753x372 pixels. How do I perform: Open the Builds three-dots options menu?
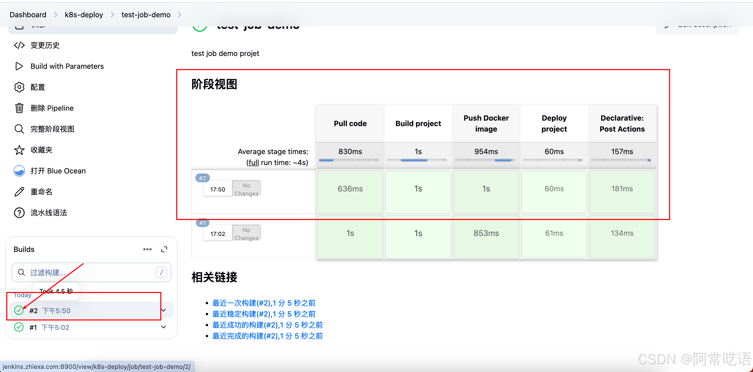147,249
